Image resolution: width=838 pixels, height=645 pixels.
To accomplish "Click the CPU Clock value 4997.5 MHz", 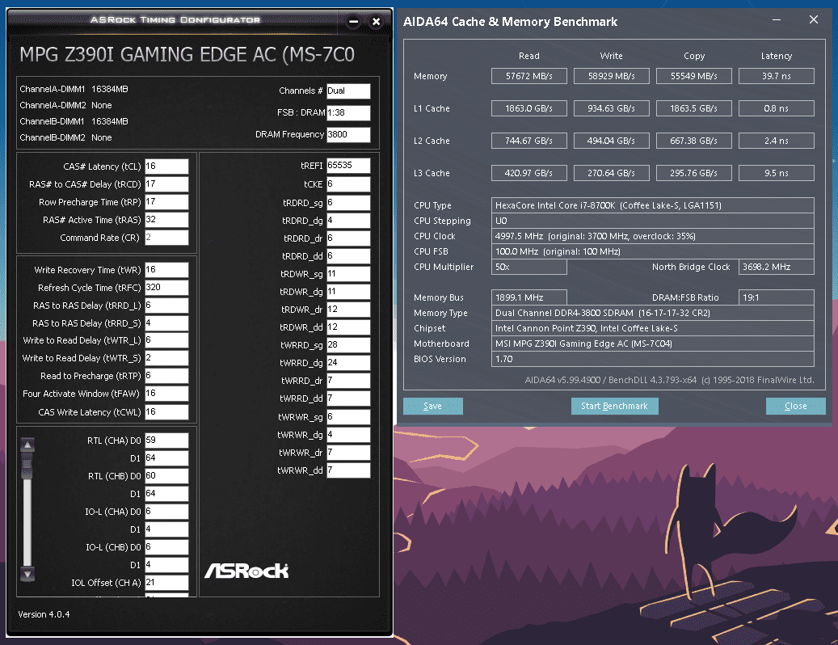I will [x=653, y=236].
